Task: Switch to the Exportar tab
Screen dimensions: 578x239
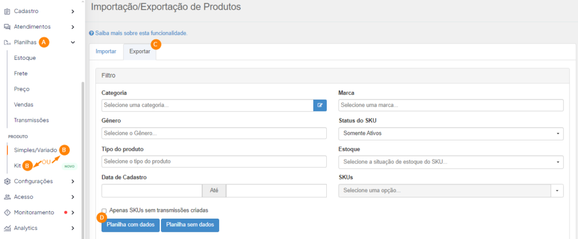Action: click(140, 51)
